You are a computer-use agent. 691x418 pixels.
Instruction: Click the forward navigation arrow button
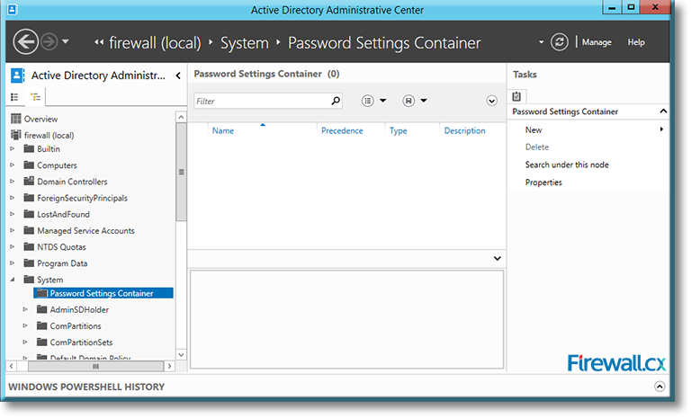[x=49, y=42]
